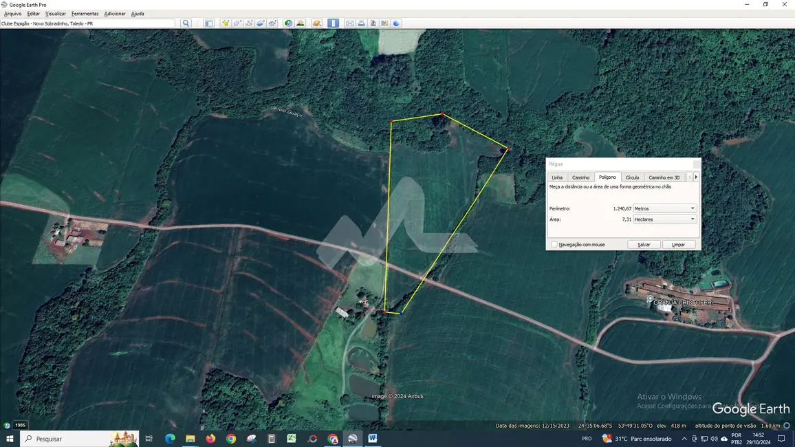The image size is (795, 447).
Task: Select the add polygon tool
Action: coord(237,23)
